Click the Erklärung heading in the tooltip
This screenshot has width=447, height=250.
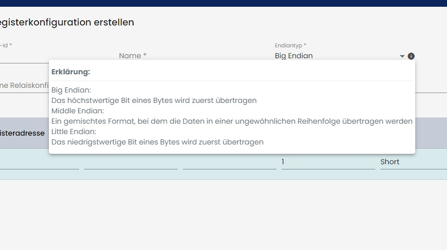click(71, 72)
